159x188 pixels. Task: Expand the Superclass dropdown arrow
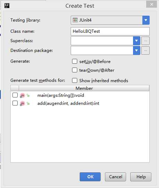point(136,41)
